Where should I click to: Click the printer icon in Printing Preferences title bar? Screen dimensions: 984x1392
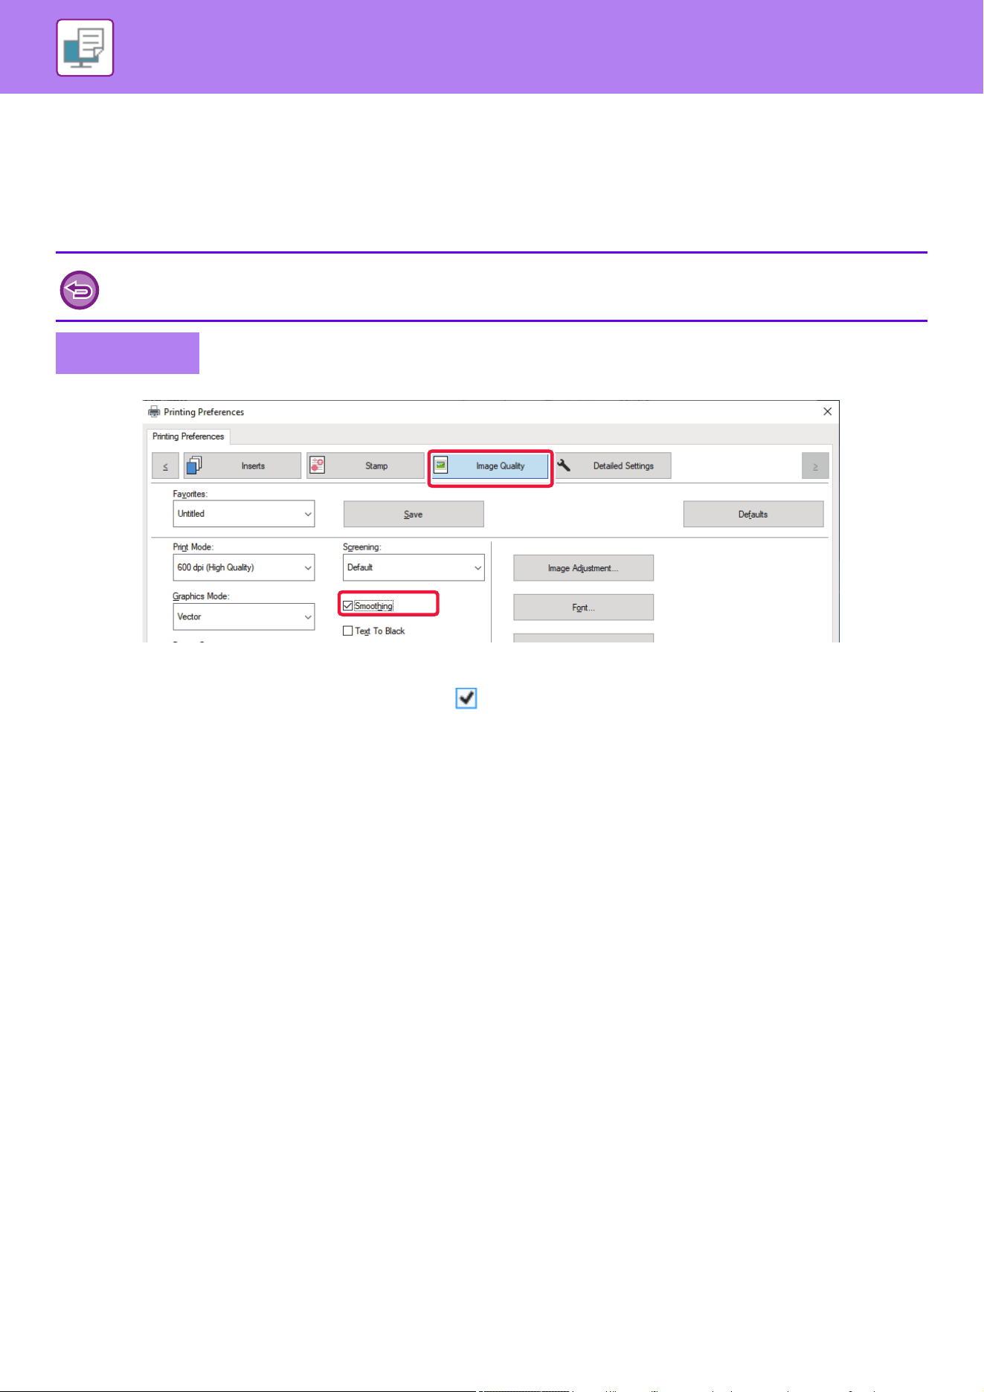pos(154,412)
